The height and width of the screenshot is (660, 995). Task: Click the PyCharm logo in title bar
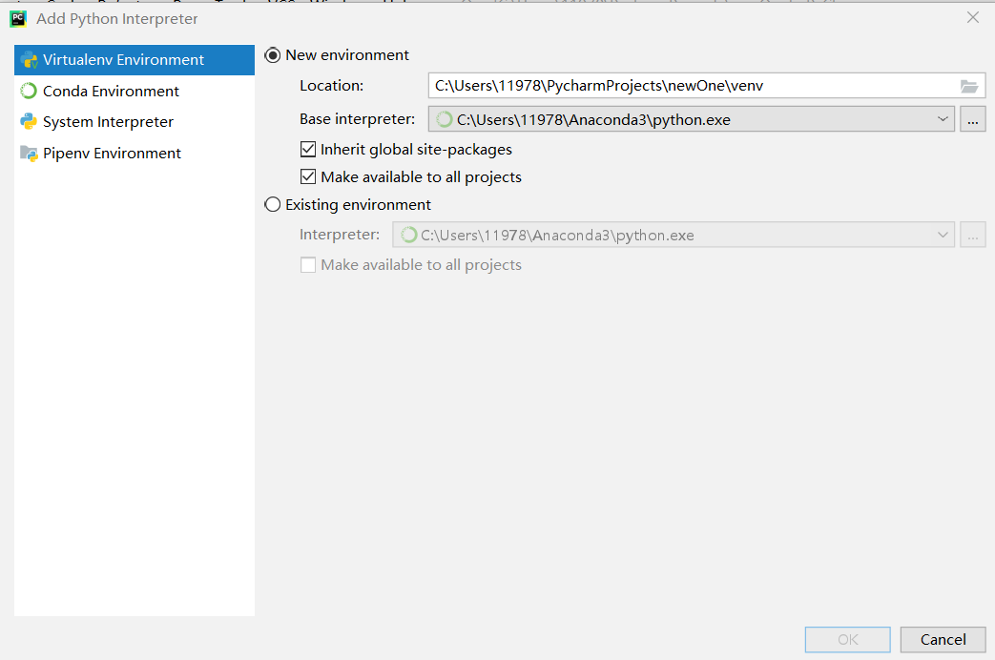click(18, 18)
